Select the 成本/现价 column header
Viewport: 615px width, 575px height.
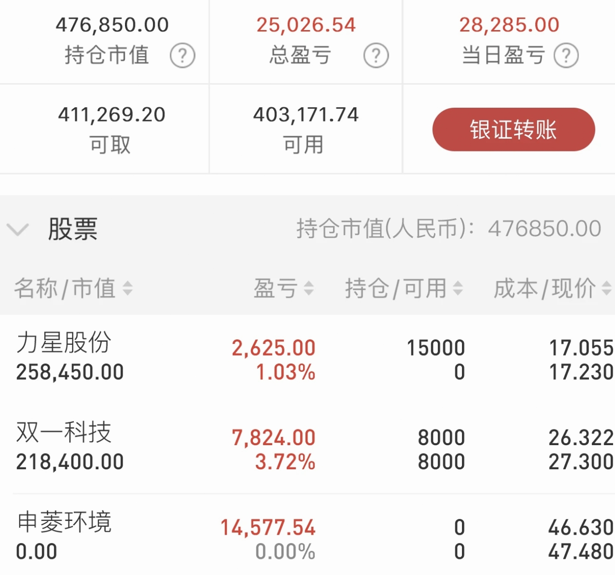click(545, 288)
